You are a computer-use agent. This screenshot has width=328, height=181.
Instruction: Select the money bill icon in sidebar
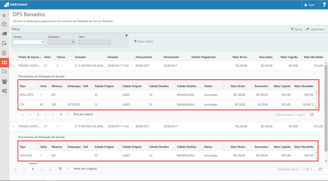[4, 62]
